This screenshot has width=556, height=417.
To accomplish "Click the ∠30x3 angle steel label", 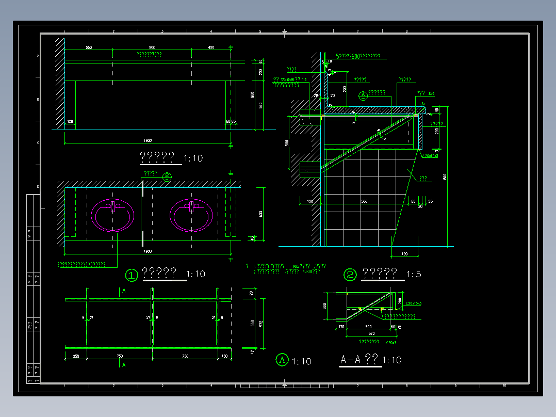I will pyautogui.click(x=391, y=343).
